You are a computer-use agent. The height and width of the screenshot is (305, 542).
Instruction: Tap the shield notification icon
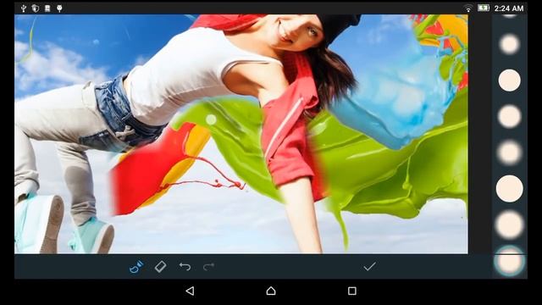pyautogui.click(x=36, y=8)
